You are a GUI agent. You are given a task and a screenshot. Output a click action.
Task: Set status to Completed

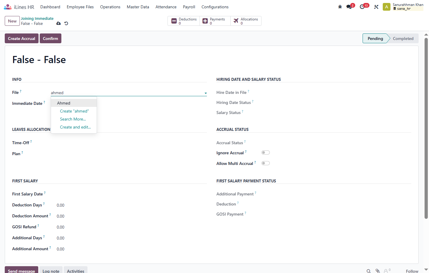(x=403, y=38)
